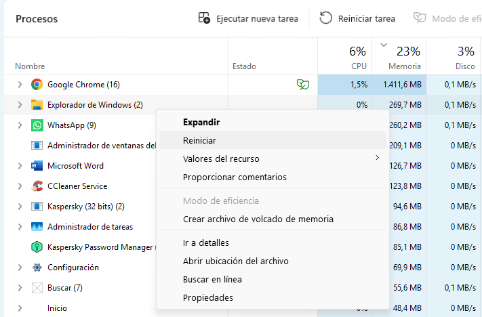The width and height of the screenshot is (482, 317).
Task: Open Valores del recurso submenu arrow
Action: [378, 158]
